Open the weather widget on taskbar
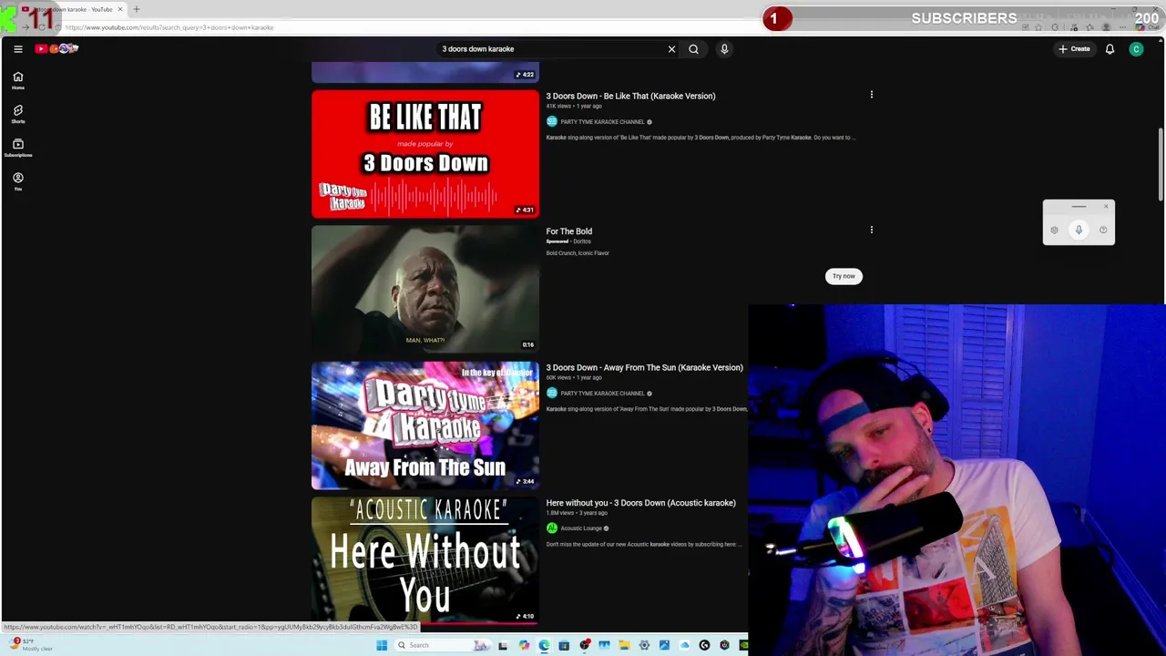Screen dimensions: 1166x656 pyautogui.click(x=31, y=644)
